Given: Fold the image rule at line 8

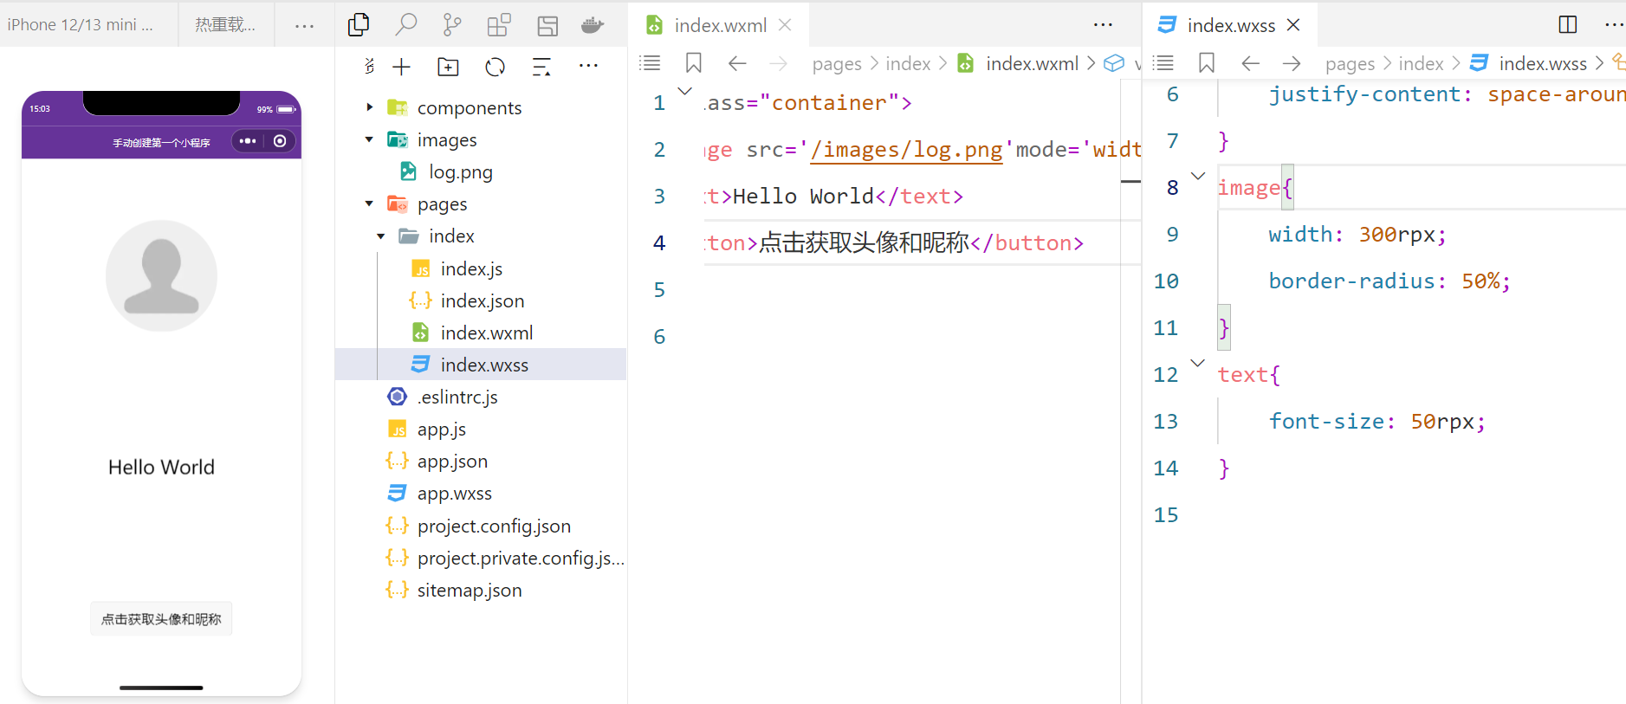Looking at the screenshot, I should coord(1198,176).
